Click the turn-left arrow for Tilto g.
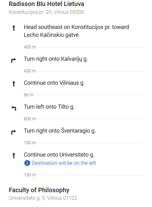152x207 pixels. pyautogui.click(x=14, y=108)
